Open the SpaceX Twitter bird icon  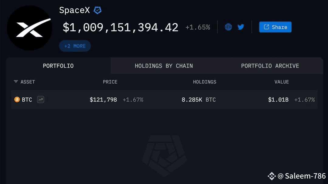[241, 27]
